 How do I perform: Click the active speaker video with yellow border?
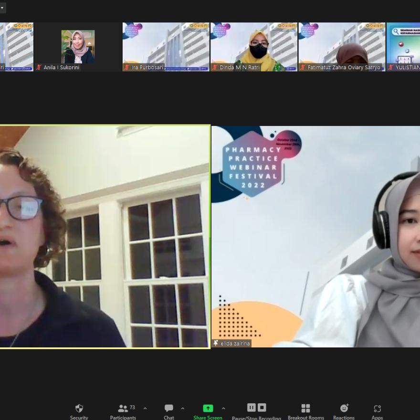click(x=105, y=236)
